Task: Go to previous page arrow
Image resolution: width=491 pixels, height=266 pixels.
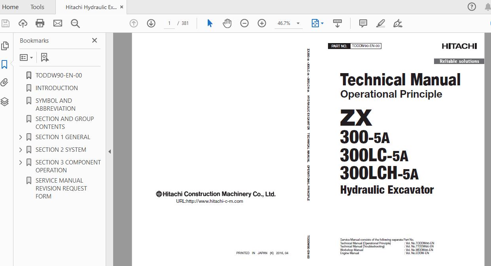Action: pos(134,23)
